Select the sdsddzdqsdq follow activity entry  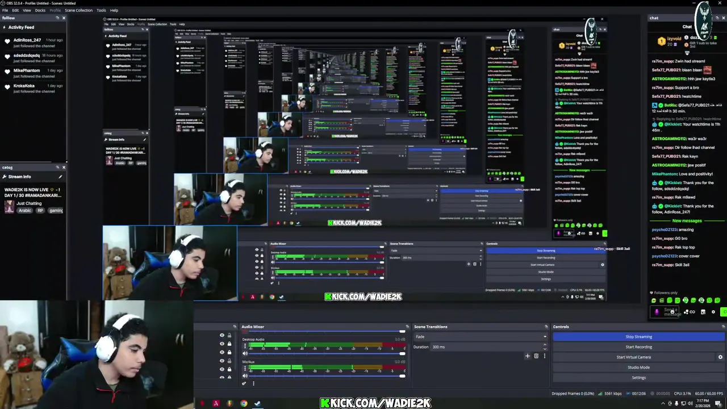tap(34, 58)
